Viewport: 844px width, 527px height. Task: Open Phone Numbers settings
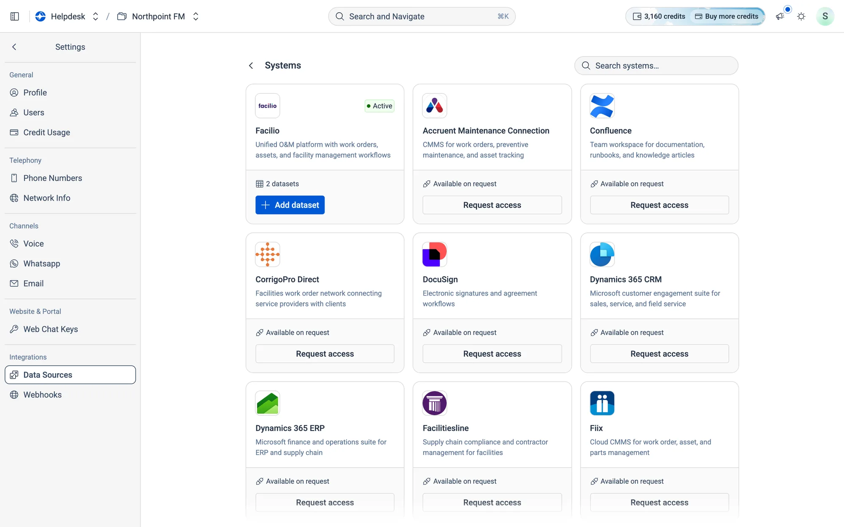70,178
